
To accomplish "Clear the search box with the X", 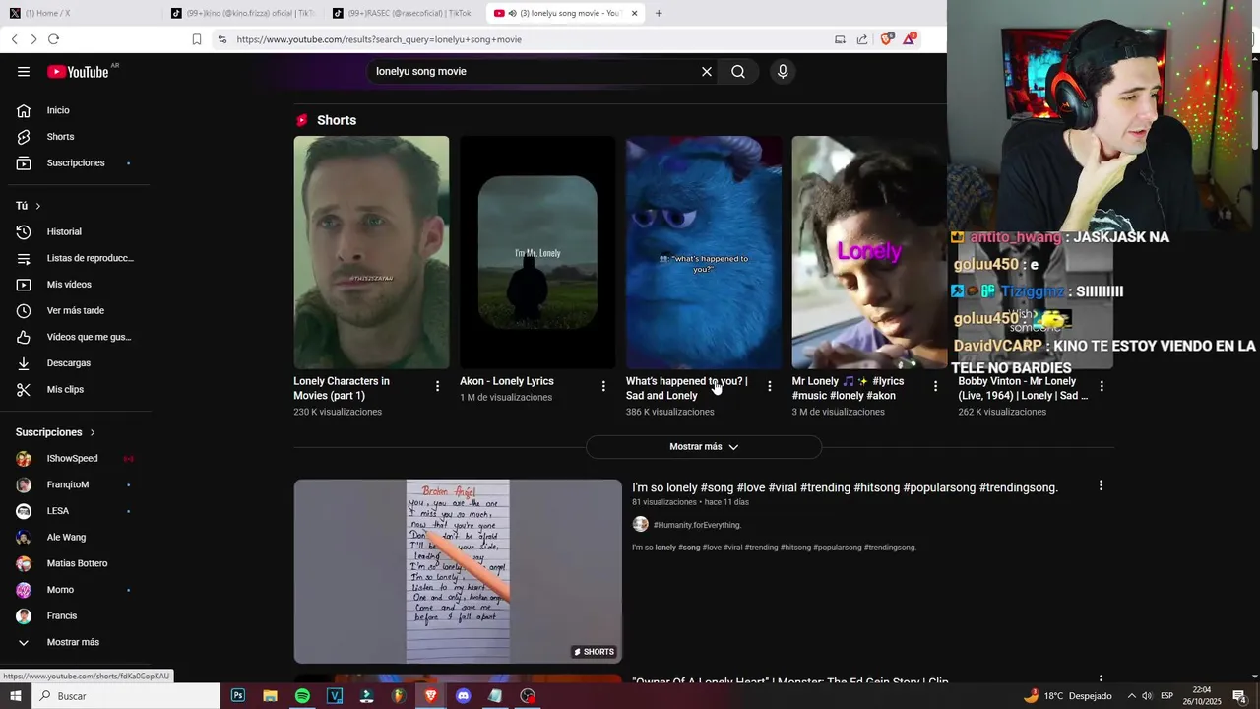I will pyautogui.click(x=706, y=71).
